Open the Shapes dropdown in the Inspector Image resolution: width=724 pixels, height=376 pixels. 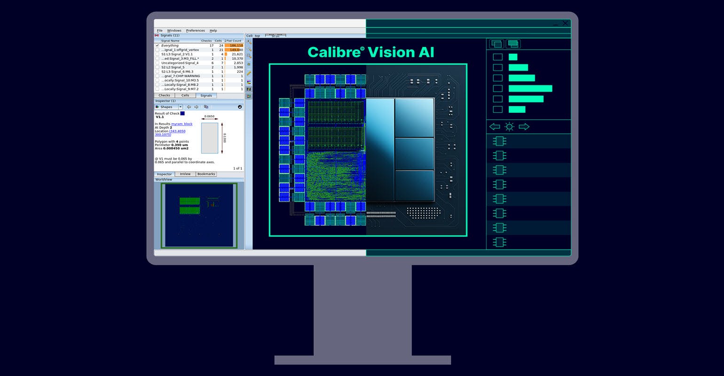[180, 107]
